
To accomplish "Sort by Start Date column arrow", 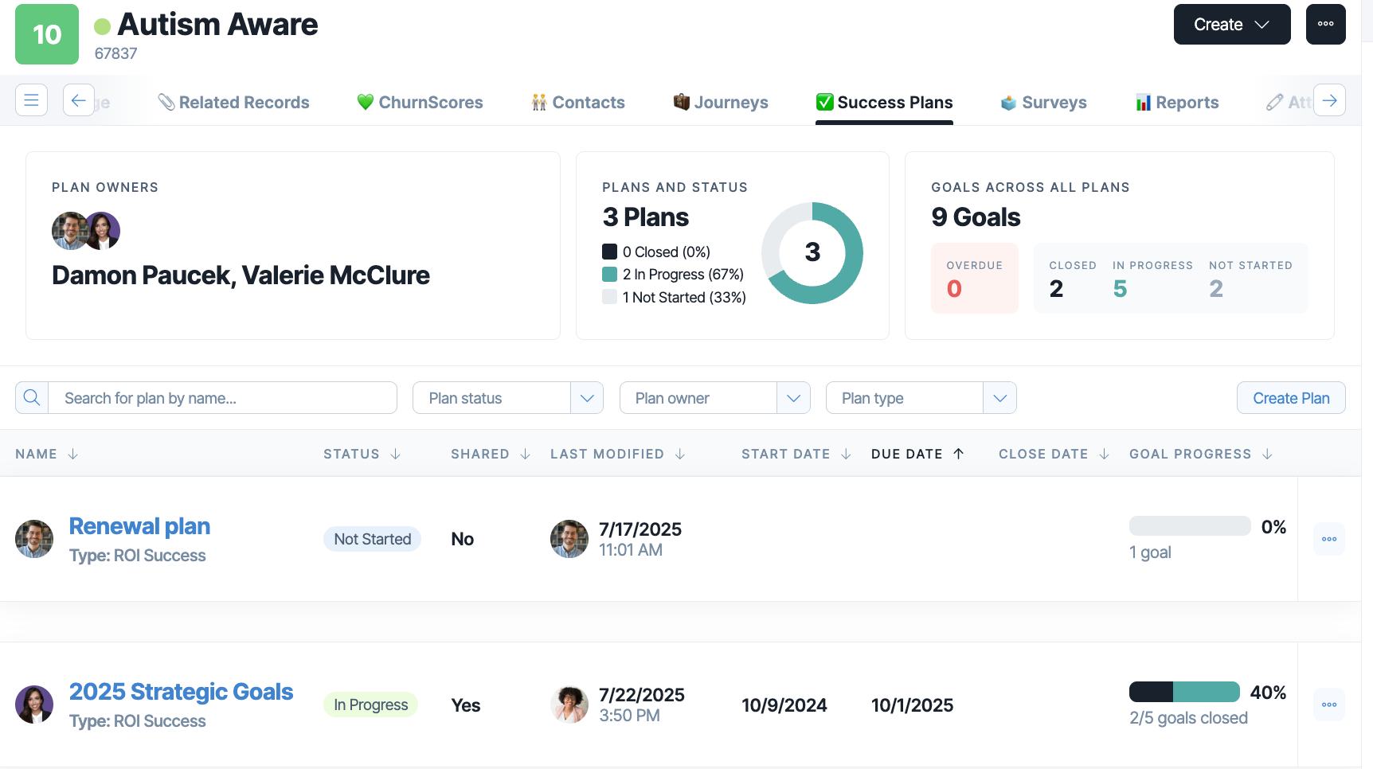I will point(847,454).
